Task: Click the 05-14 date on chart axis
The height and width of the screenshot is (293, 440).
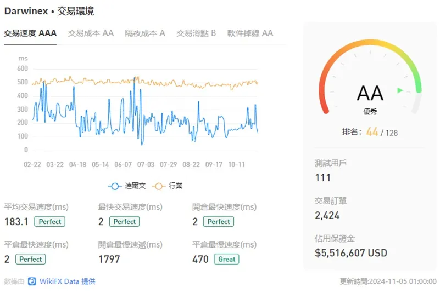Action: pos(100,164)
